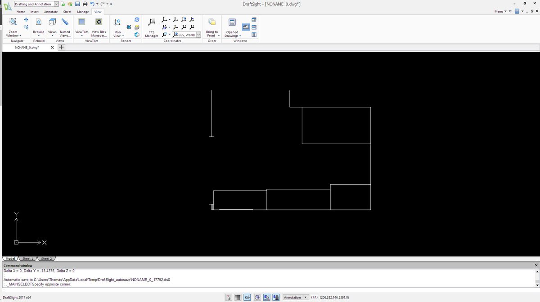Click the Rebuild drawing icon
The height and width of the screenshot is (302, 540).
pos(39,22)
